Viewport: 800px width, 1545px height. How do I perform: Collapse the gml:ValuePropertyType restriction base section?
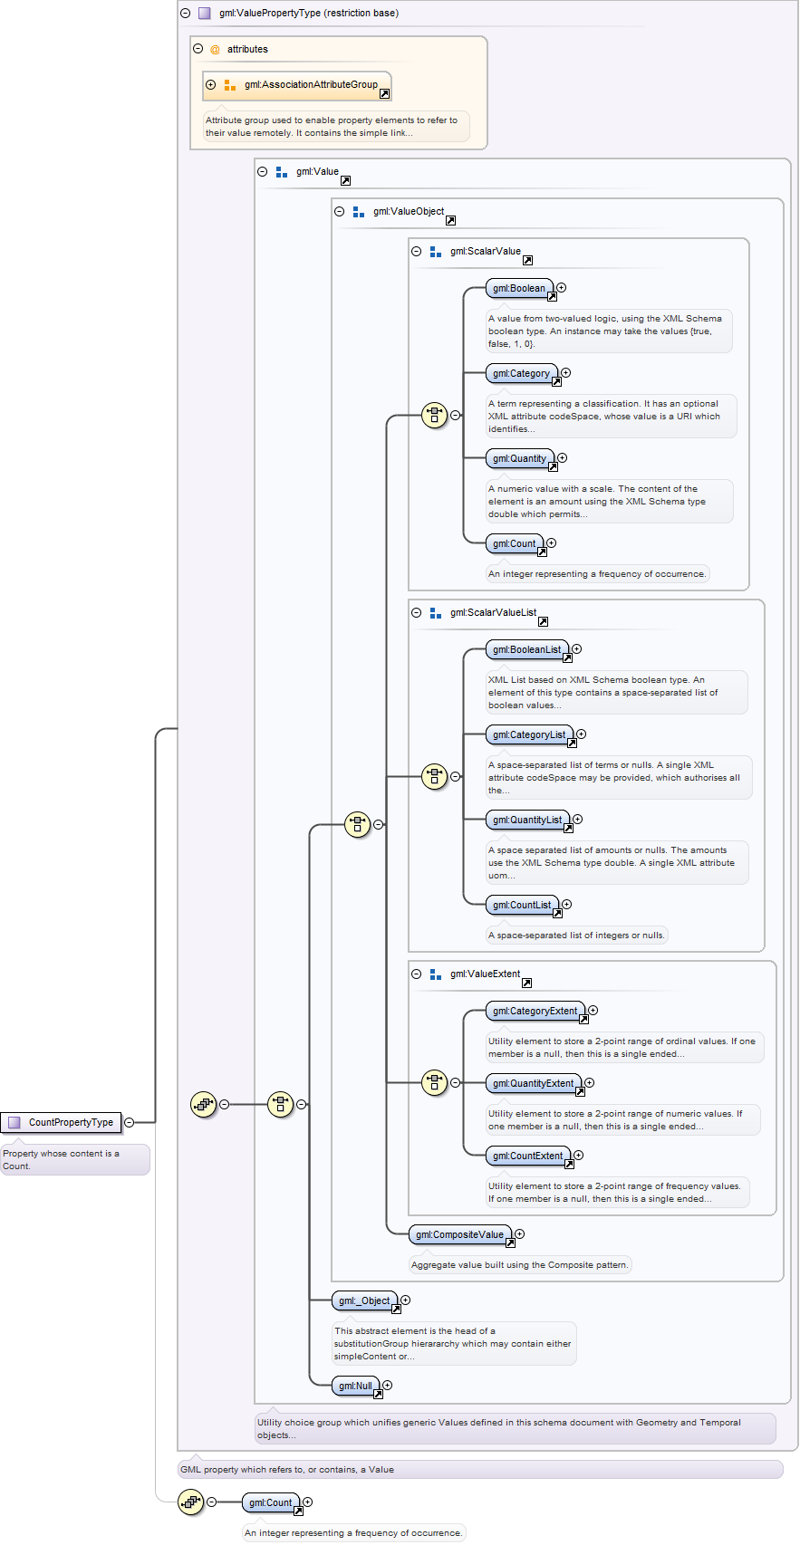(x=186, y=14)
